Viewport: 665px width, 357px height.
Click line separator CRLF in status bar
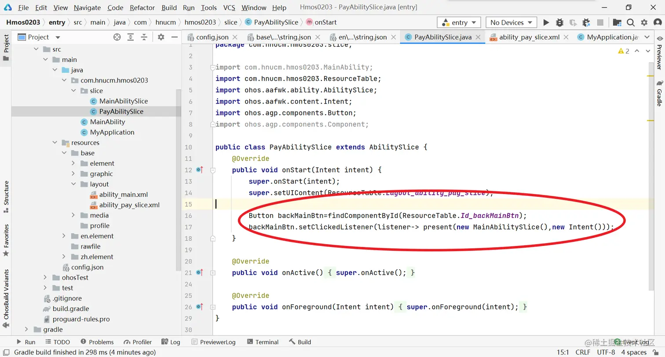click(x=583, y=352)
